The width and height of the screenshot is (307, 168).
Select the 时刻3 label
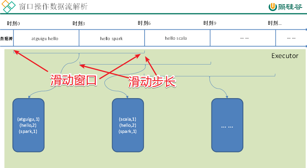79,23
